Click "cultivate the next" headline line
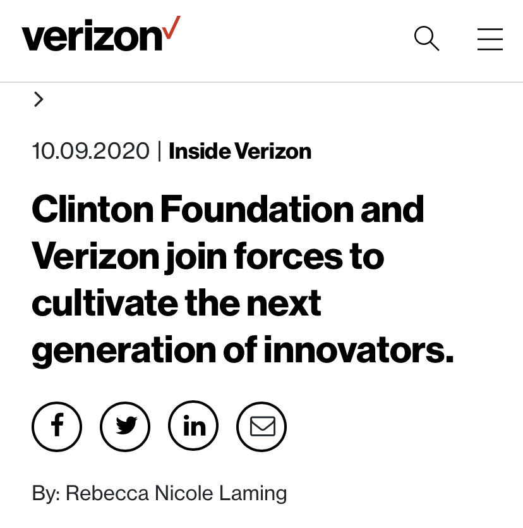Image resolution: width=523 pixels, height=528 pixels. coord(176,304)
